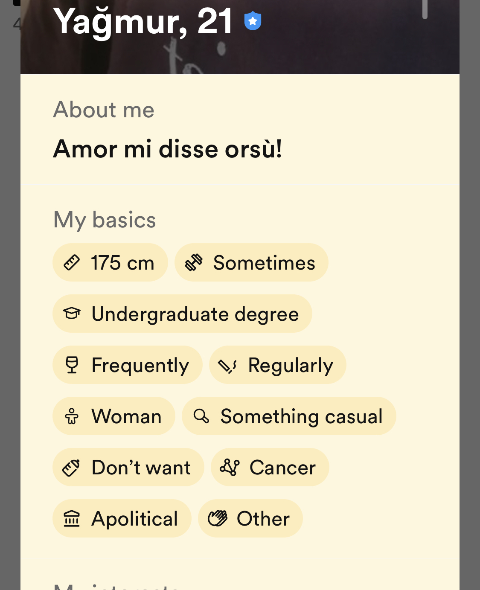This screenshot has height=590, width=480.
Task: Select the Undergraduate degree chip
Action: [x=182, y=314]
